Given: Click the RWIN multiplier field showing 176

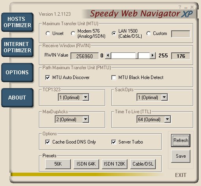Looking at the screenshot, I should point(181,56).
